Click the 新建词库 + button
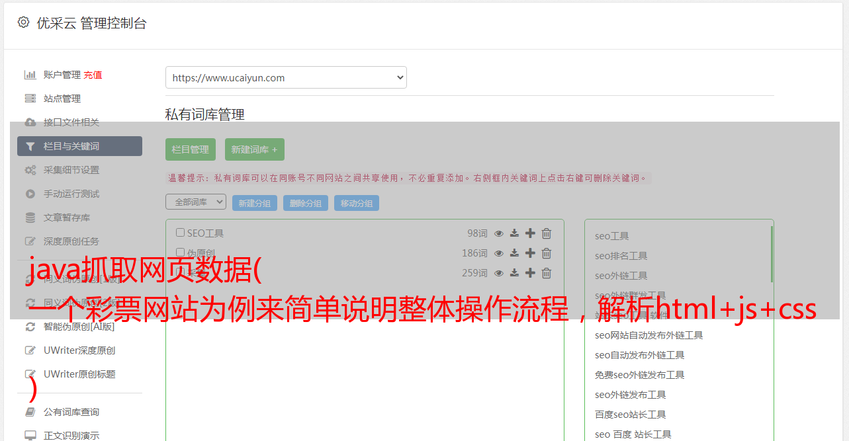 [255, 149]
